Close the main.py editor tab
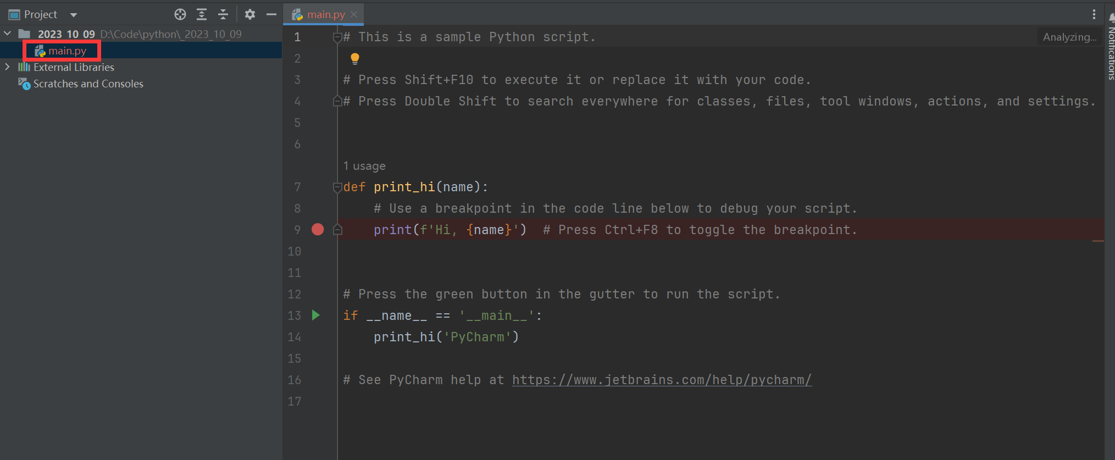 (354, 14)
